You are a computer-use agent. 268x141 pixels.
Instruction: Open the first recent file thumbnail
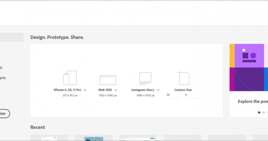(49, 138)
